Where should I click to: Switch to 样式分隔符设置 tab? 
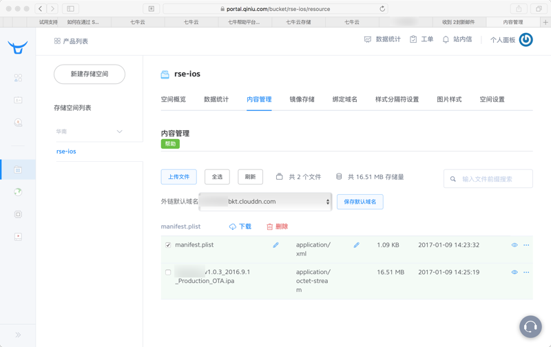[x=397, y=99]
